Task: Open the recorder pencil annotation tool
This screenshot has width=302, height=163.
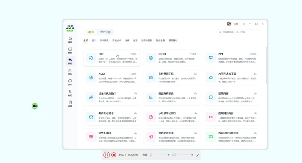Action: [x=197, y=155]
